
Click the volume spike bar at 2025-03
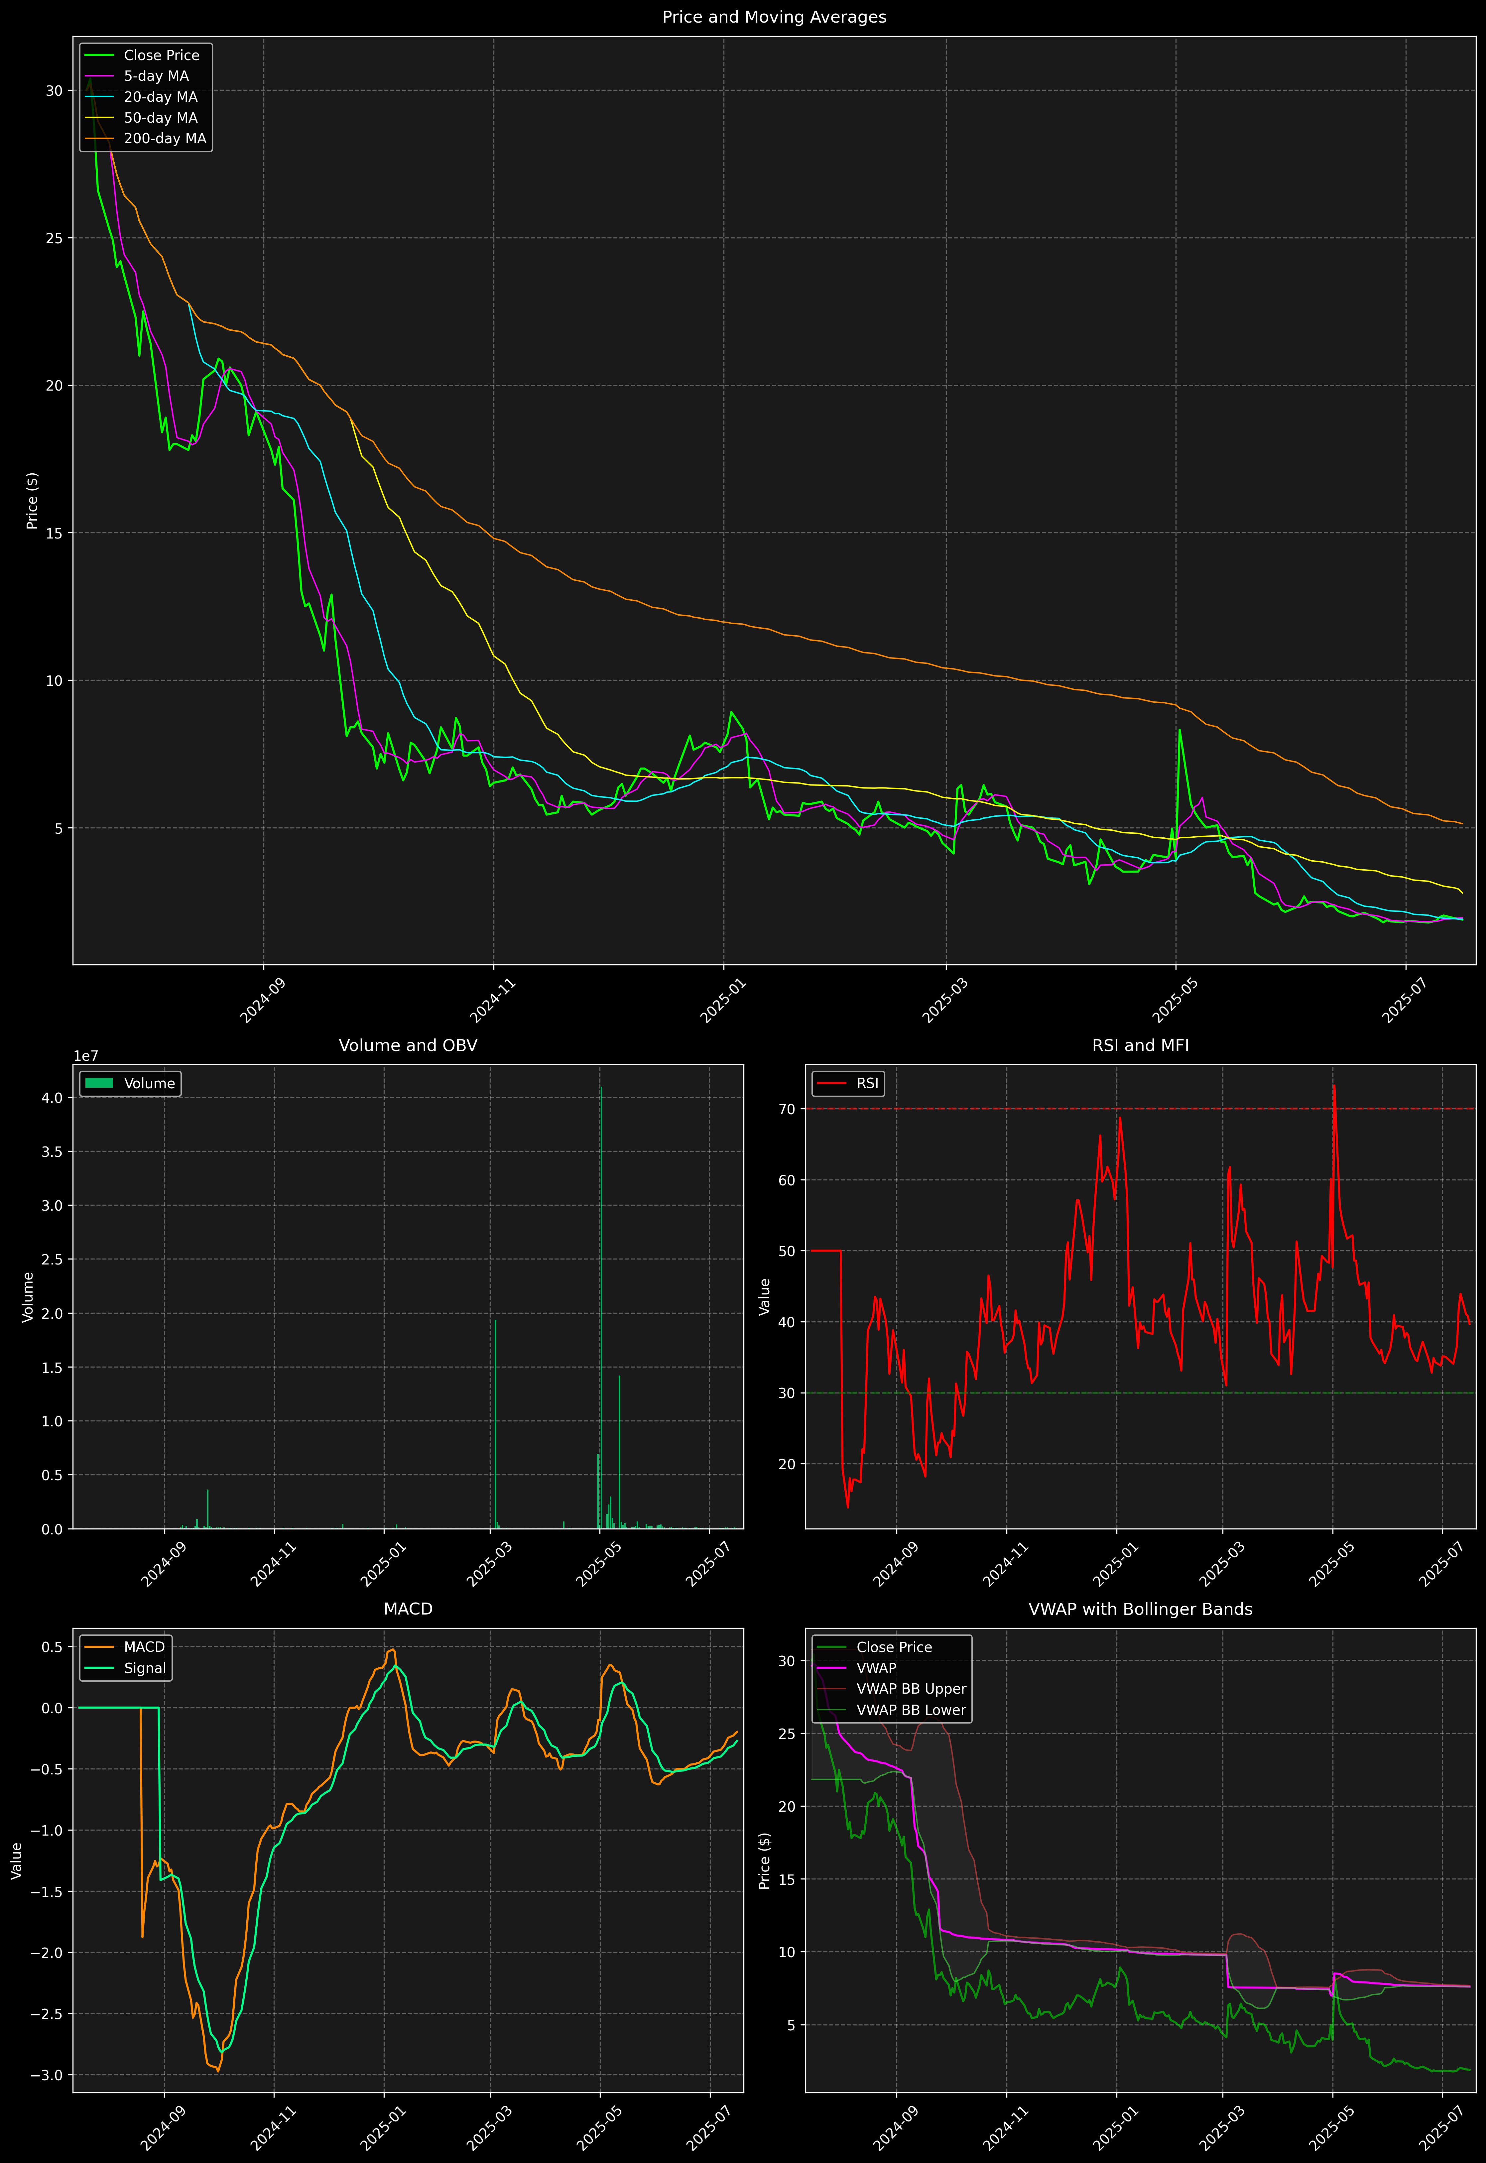[495, 1424]
